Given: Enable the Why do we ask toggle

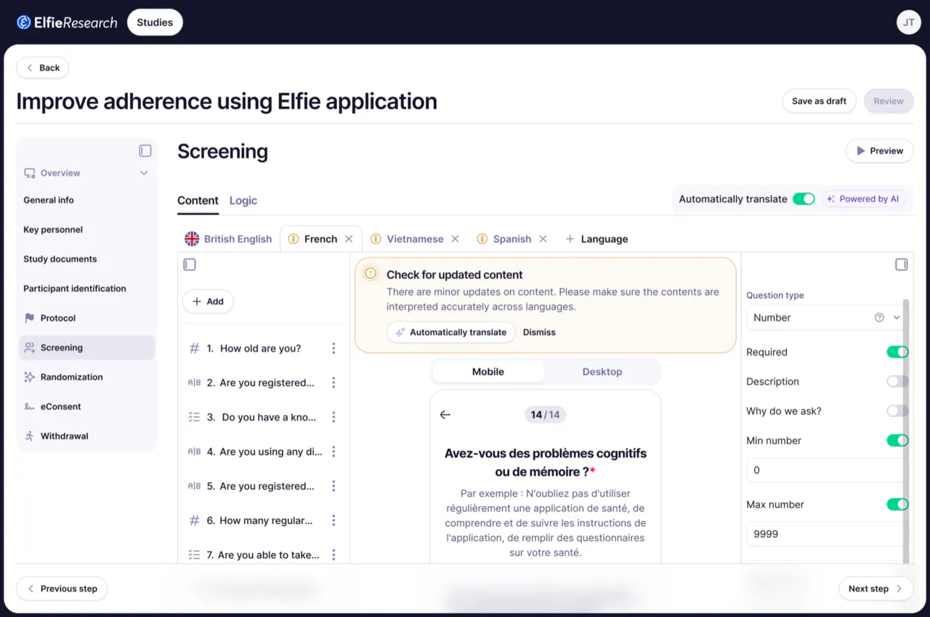Looking at the screenshot, I should [897, 411].
